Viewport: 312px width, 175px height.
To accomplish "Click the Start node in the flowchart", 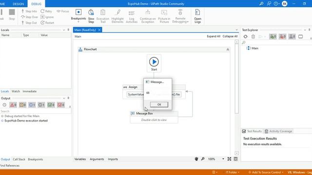I will pos(154,63).
